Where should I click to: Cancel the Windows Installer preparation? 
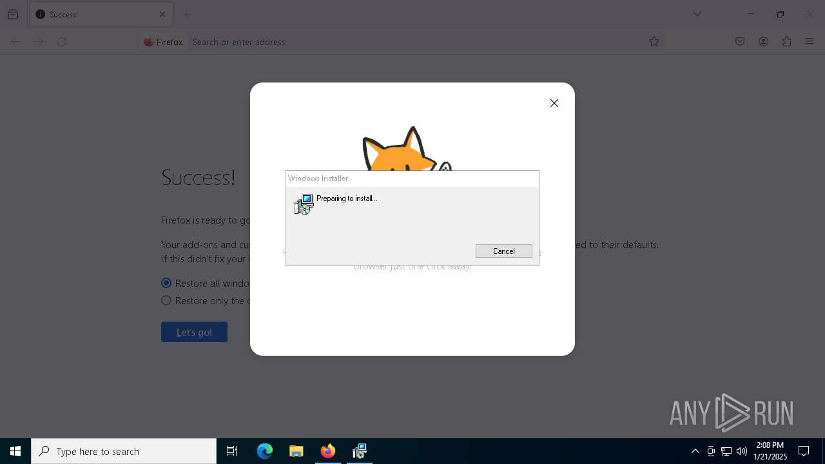click(x=503, y=251)
